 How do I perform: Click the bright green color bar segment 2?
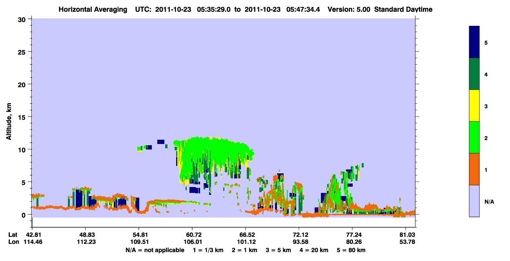click(x=474, y=137)
